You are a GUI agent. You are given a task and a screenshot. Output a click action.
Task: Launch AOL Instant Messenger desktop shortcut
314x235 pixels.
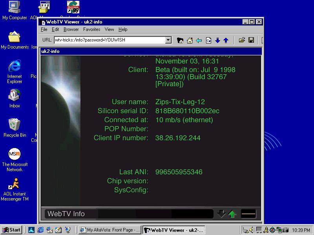click(15, 189)
